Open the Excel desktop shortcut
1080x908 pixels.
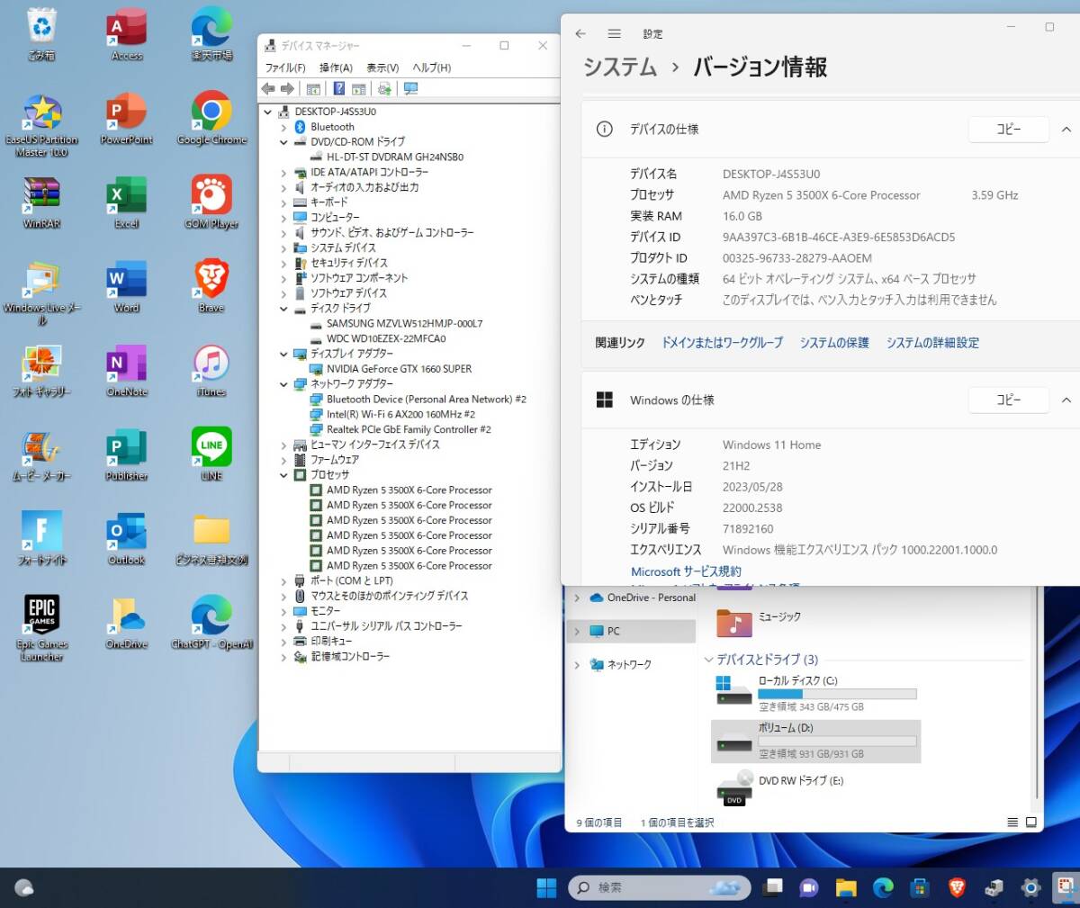(127, 202)
